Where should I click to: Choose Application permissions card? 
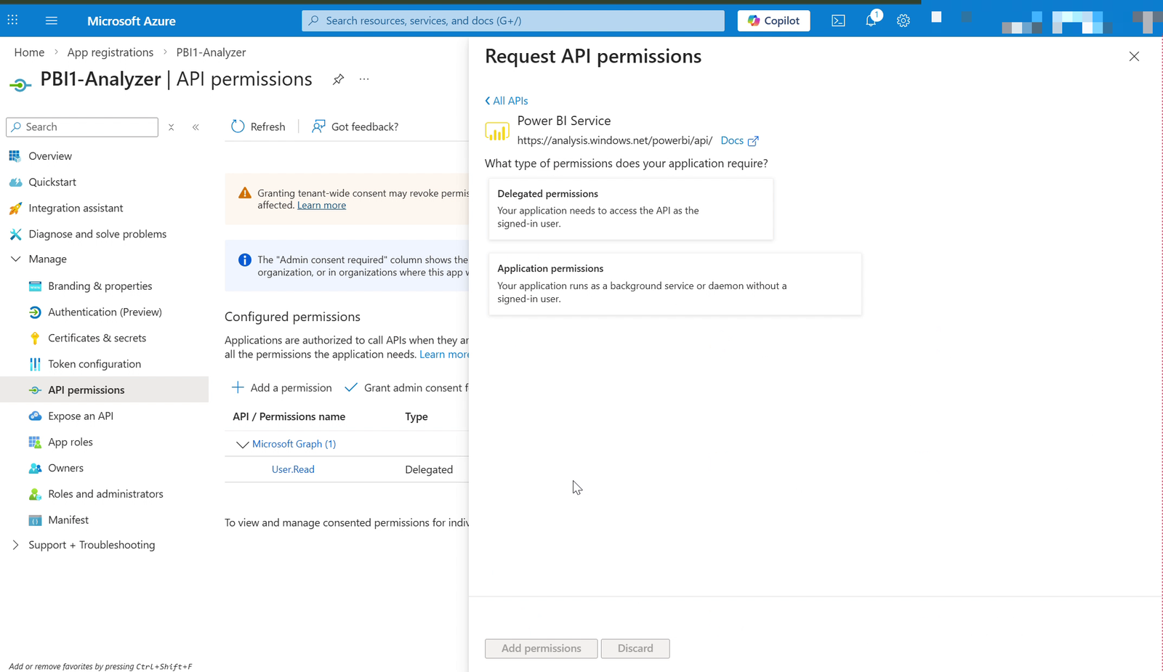pos(675,284)
